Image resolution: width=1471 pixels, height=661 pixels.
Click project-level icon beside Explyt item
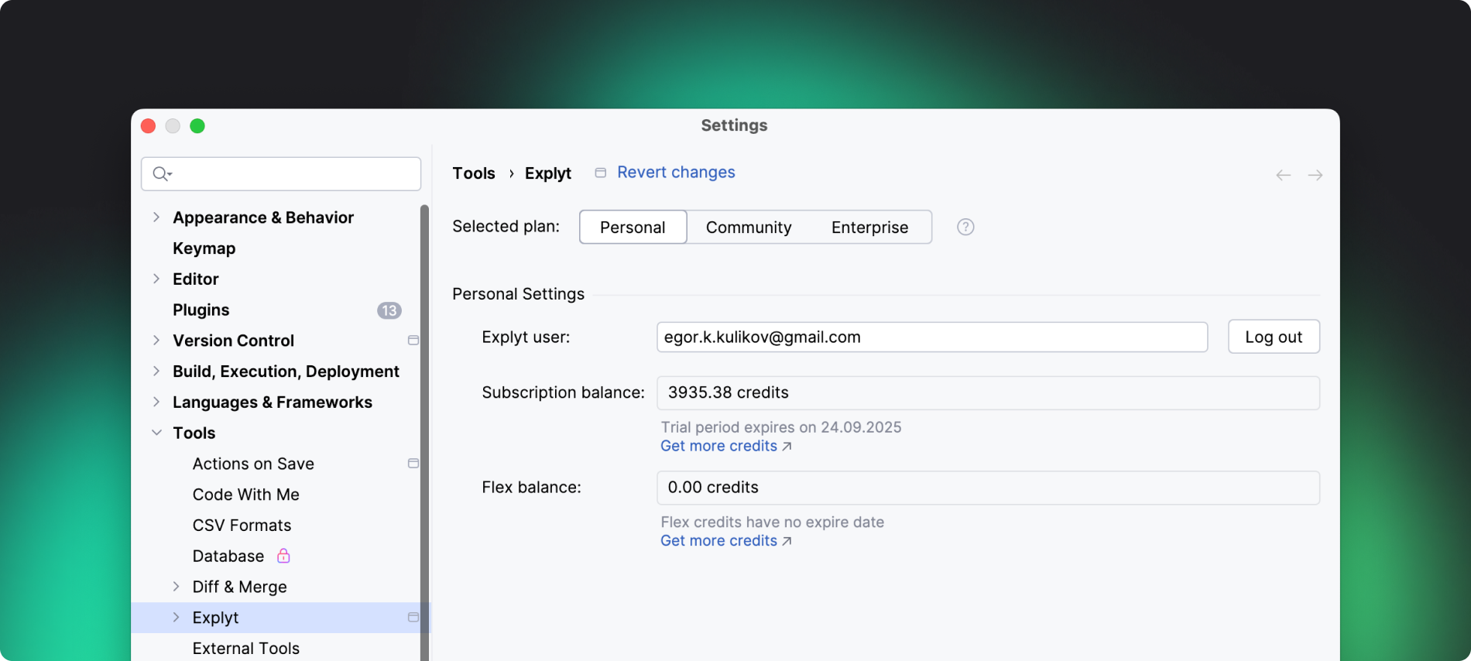point(413,618)
